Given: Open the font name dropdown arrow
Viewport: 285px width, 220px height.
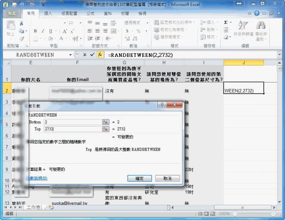Looking at the screenshot, I should coord(65,23).
